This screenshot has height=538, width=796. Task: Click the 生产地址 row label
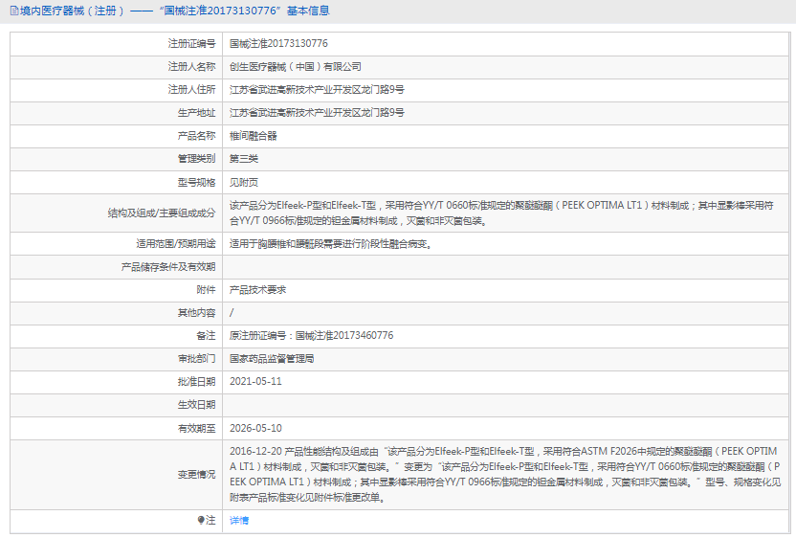tap(196, 112)
